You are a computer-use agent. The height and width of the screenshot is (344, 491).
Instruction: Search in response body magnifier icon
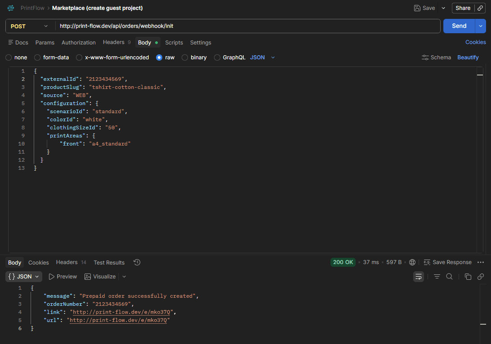point(449,277)
